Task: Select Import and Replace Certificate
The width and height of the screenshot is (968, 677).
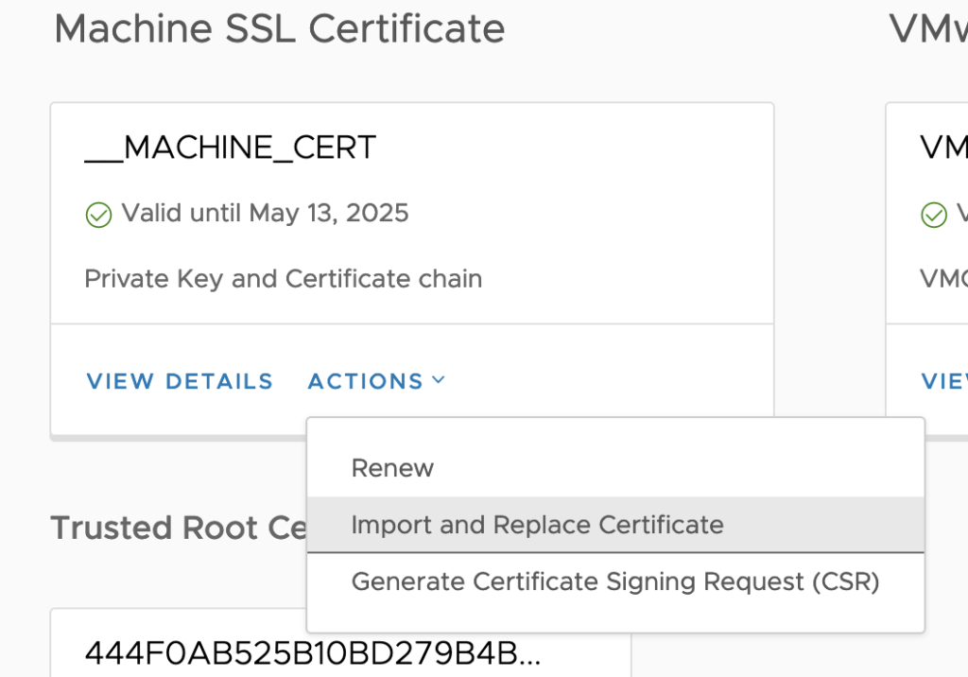Action: pos(537,525)
